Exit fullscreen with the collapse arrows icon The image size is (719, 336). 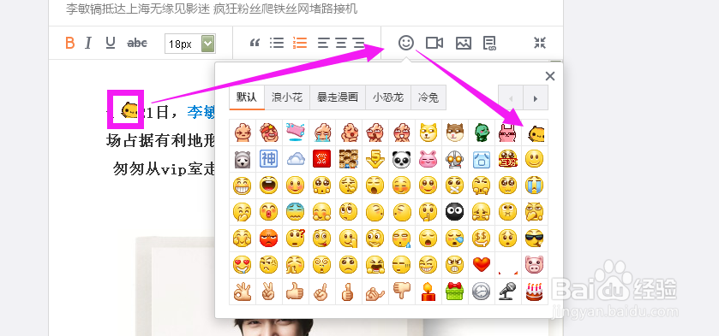pos(540,43)
